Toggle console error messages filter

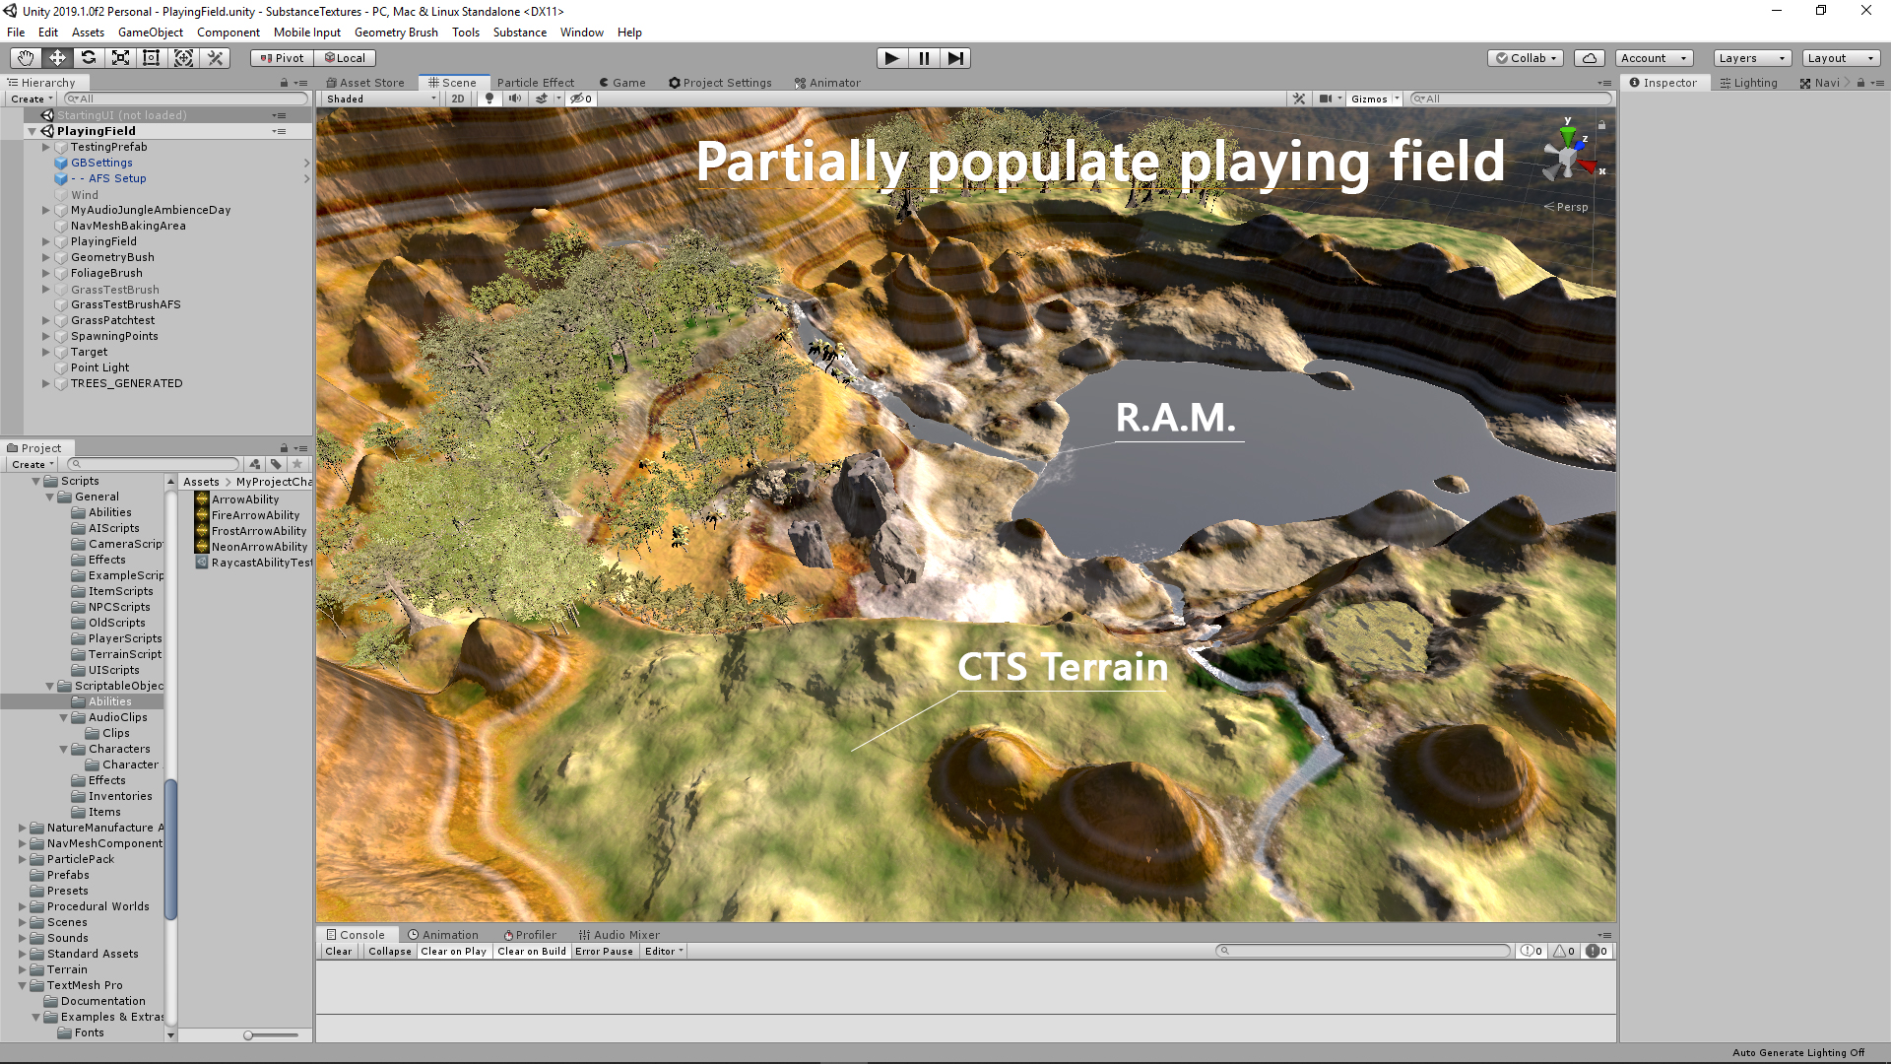pos(1597,952)
